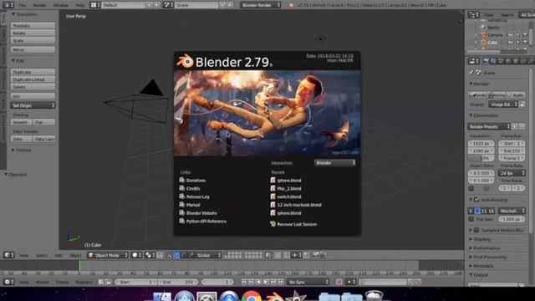Toggle Cube renderability camera icon in outliner
The image size is (535, 301).
[525, 43]
